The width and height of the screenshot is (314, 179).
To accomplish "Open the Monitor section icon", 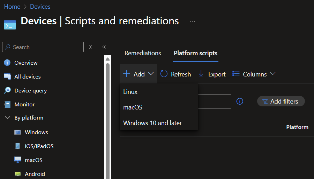I will (x=7, y=105).
